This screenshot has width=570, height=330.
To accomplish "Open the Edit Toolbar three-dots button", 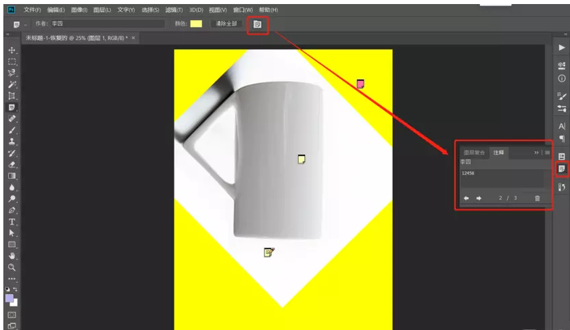I will point(11,279).
